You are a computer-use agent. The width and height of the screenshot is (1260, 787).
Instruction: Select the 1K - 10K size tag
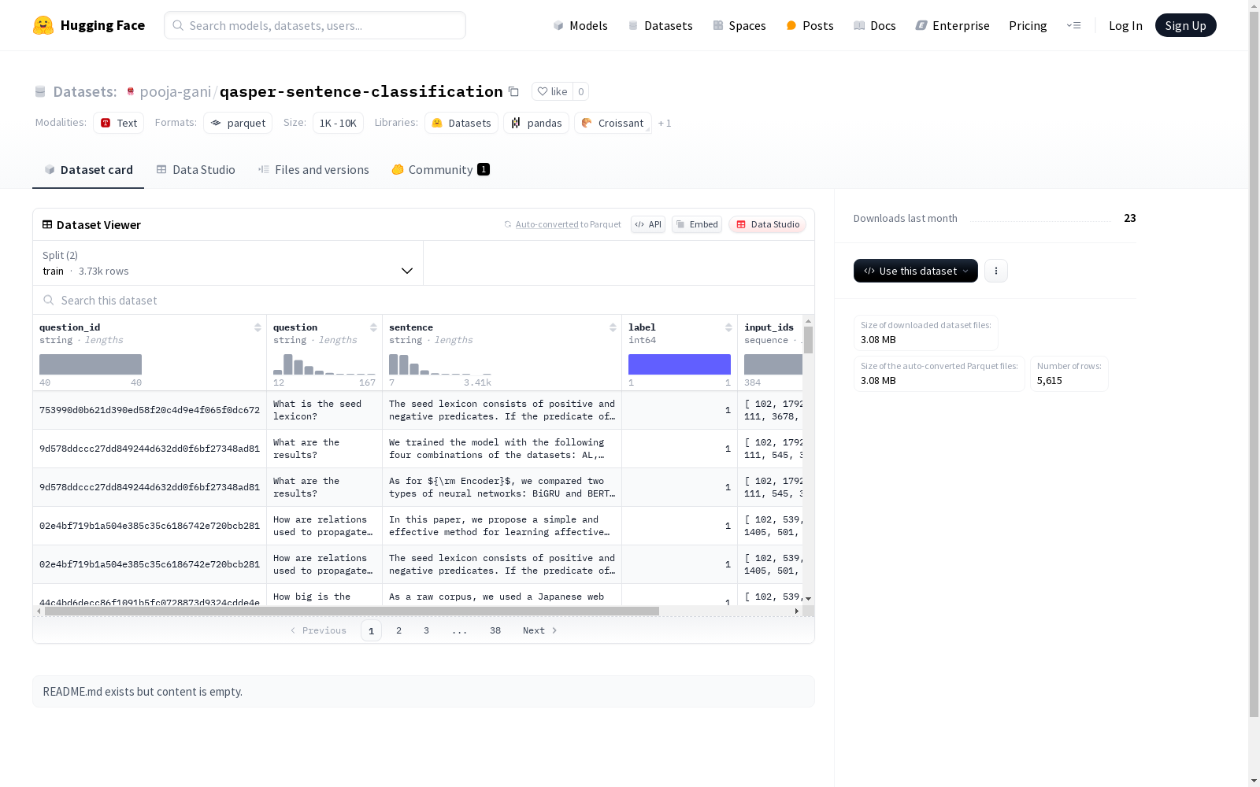click(x=338, y=123)
